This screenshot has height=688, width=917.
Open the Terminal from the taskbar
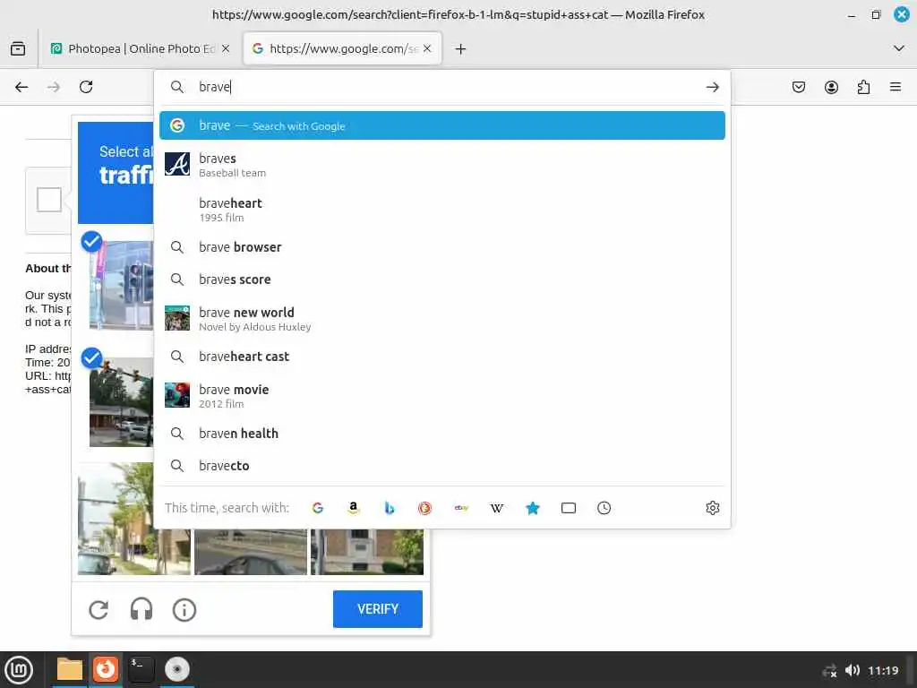coord(141,669)
